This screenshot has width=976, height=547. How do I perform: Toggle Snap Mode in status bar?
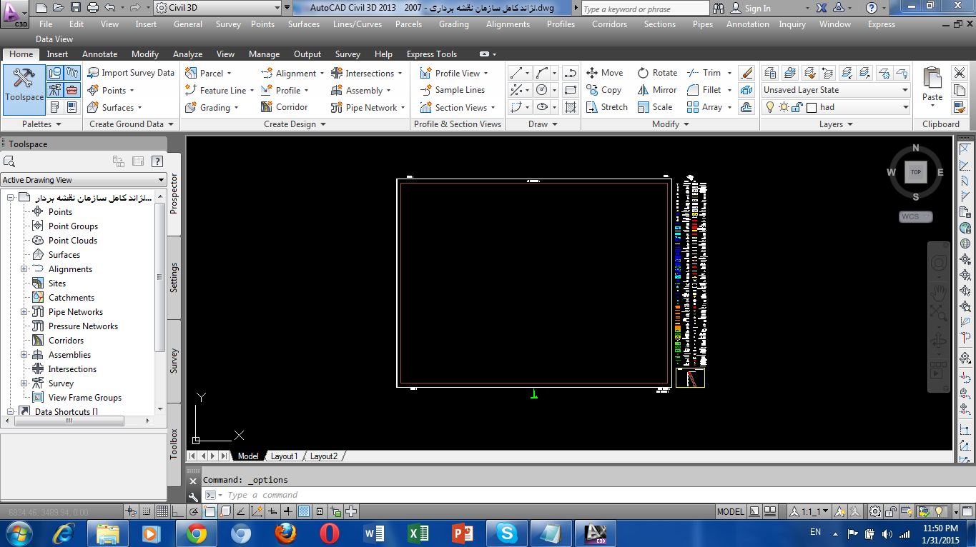click(x=147, y=511)
